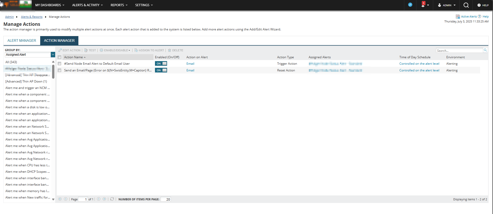Click the help circle icon beside Help link
493x214 pixels.
(x=479, y=17)
